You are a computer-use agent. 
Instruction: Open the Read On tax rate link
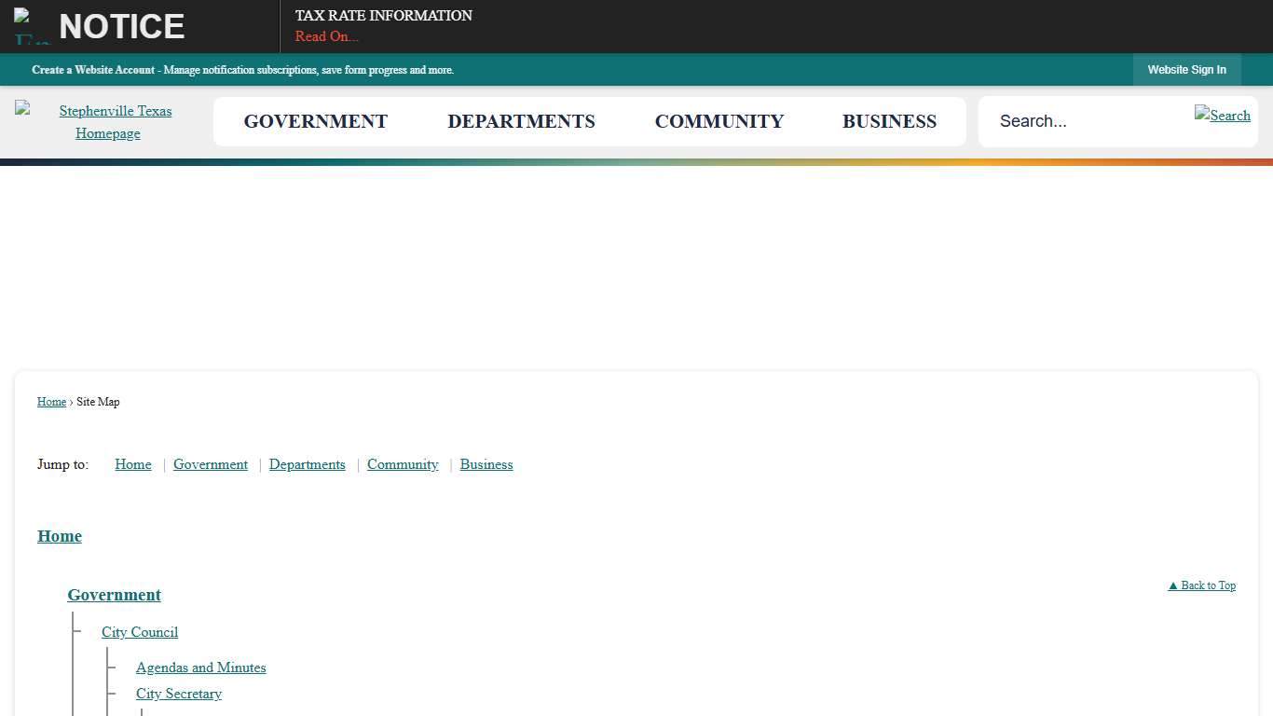(326, 36)
